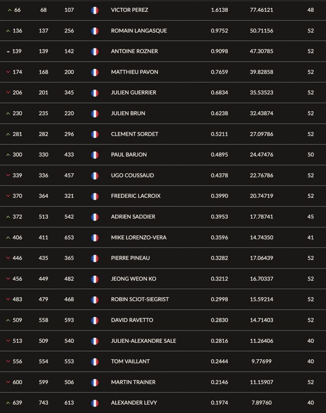Open the Antoine Rozner player link
The image size is (326, 413).
click(134, 52)
